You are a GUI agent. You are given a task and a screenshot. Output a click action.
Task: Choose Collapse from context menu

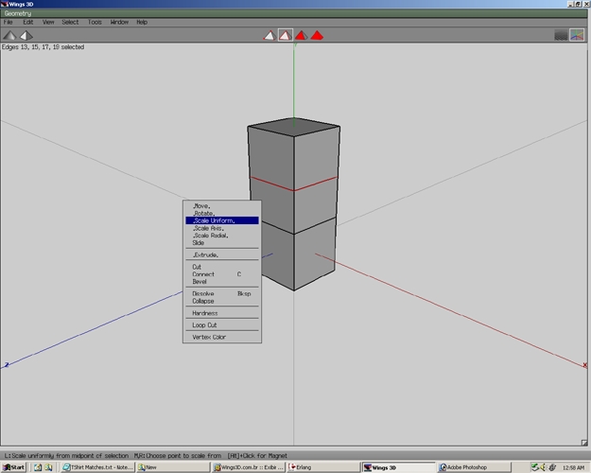(x=222, y=301)
